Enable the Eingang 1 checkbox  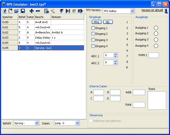[x=93, y=28]
